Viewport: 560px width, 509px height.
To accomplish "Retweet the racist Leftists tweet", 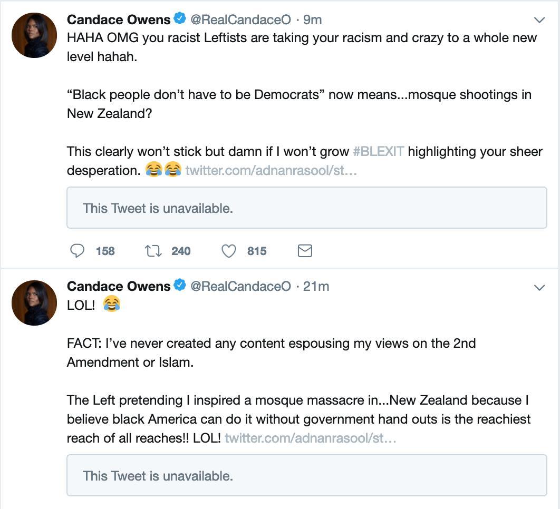I will point(153,251).
